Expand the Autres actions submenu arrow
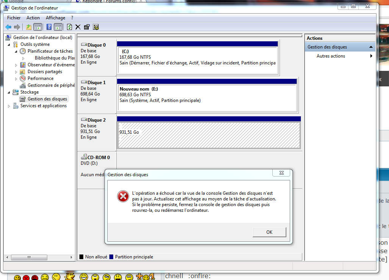This screenshot has height=280, width=389. tap(371, 56)
